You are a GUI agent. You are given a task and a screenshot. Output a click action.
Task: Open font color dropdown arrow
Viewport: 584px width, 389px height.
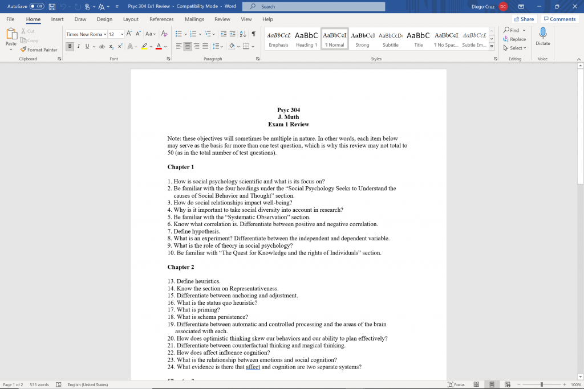[x=165, y=47]
